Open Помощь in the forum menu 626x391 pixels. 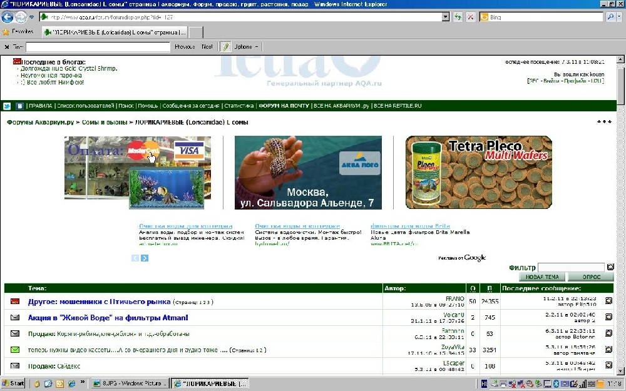148,106
